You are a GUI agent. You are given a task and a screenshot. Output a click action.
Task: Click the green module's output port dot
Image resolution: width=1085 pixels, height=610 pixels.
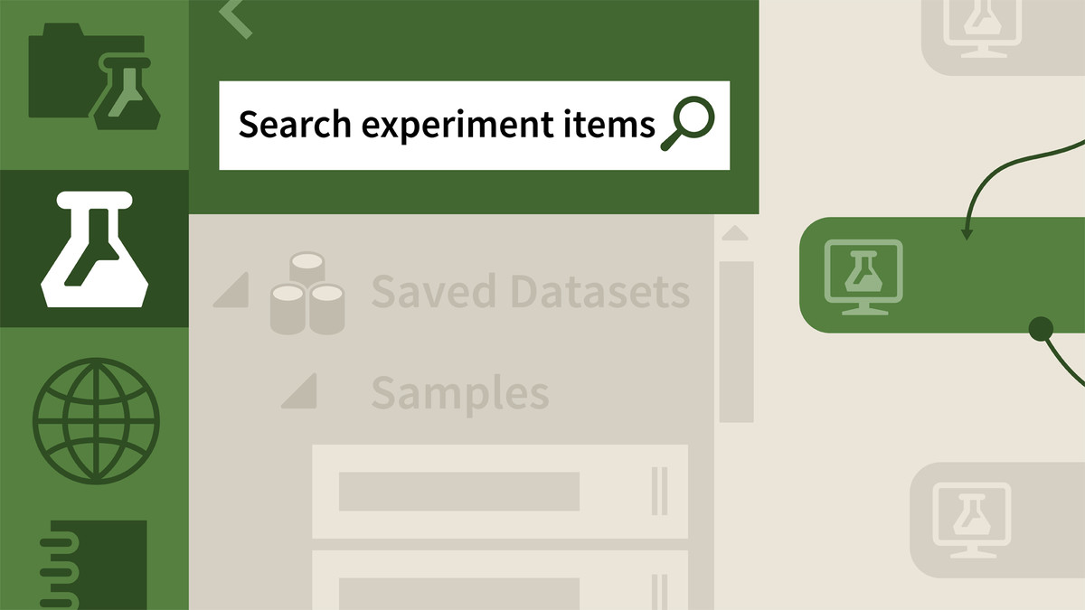click(x=1042, y=328)
